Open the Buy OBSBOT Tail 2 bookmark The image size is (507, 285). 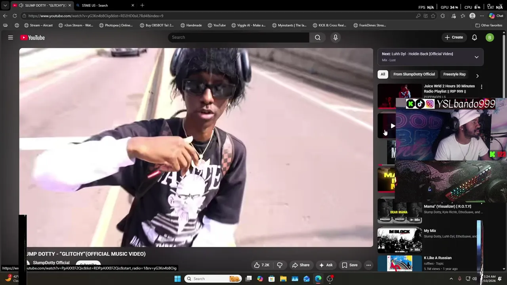tap(157, 25)
